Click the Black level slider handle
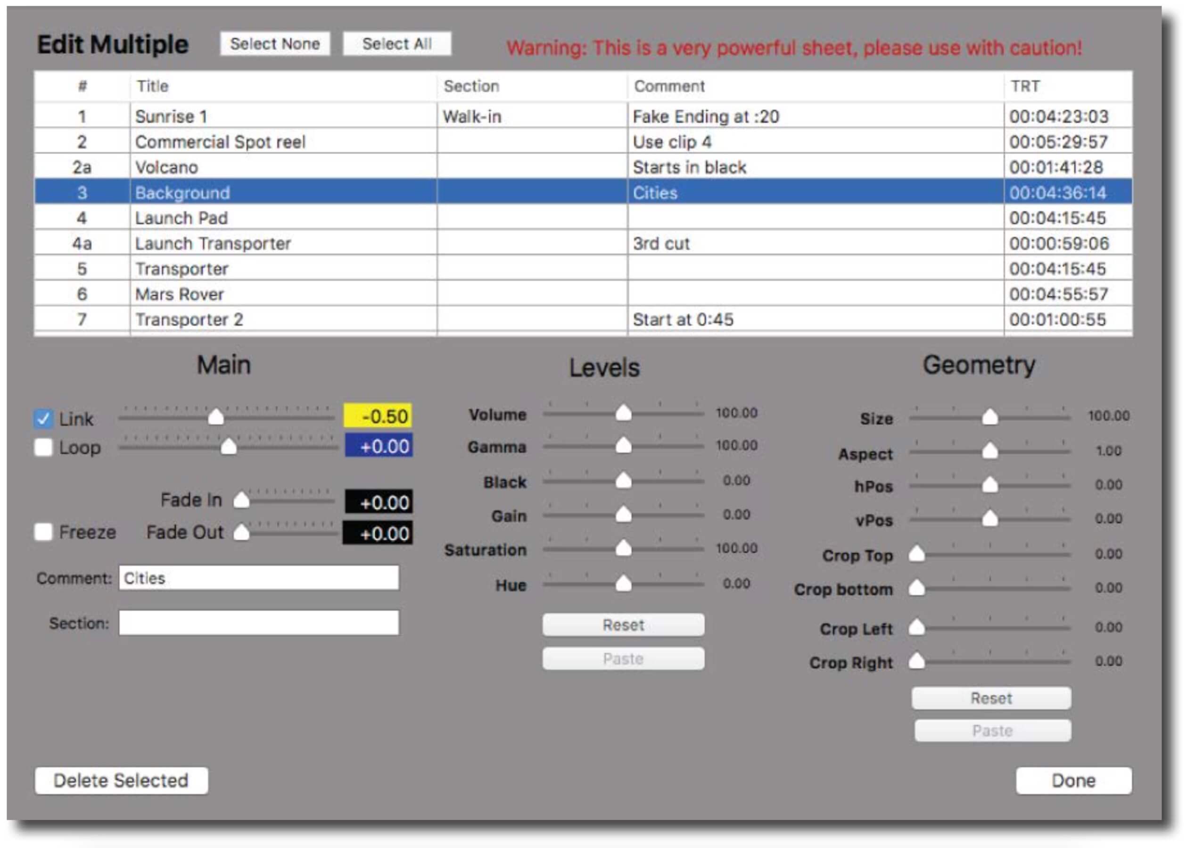1187x848 pixels. (623, 480)
